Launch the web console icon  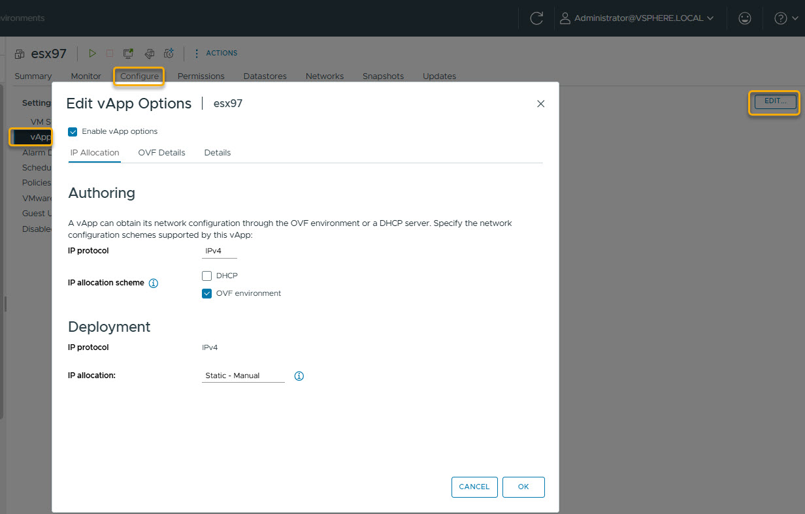point(128,53)
